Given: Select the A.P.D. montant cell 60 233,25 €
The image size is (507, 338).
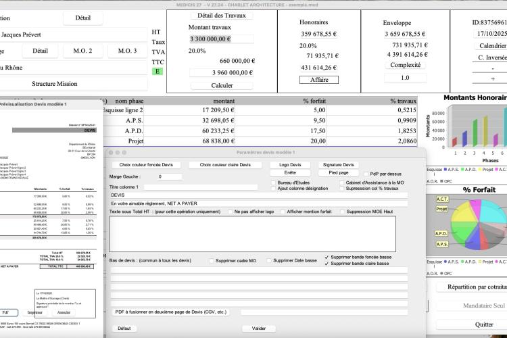Looking at the screenshot, I should pos(189,130).
